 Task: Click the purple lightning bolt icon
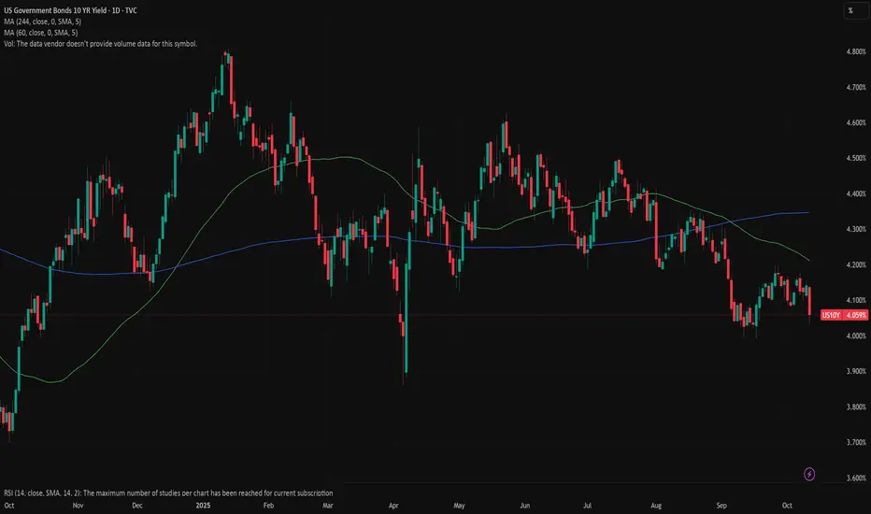click(809, 474)
